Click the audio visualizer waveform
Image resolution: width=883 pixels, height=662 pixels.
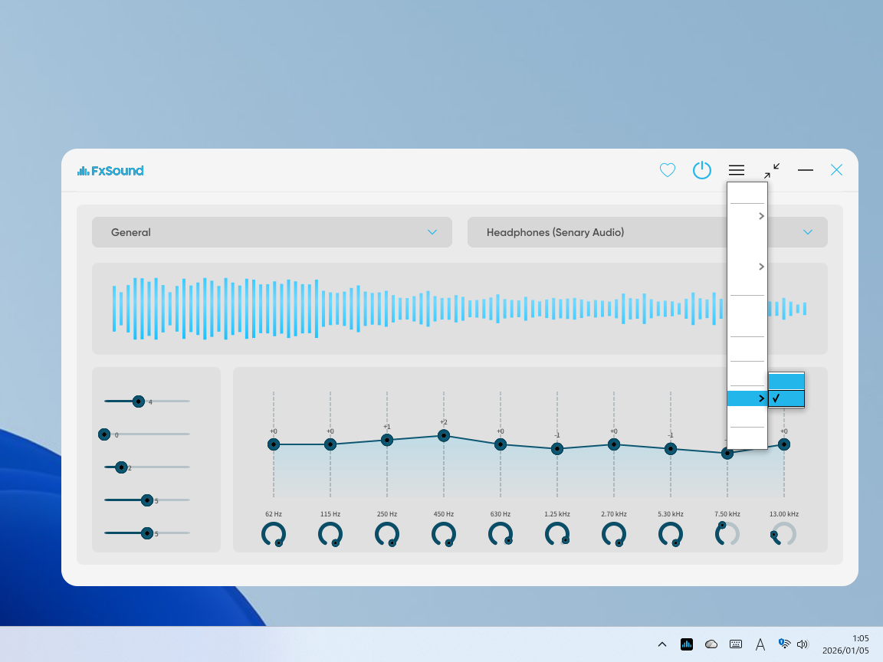pyautogui.click(x=459, y=309)
